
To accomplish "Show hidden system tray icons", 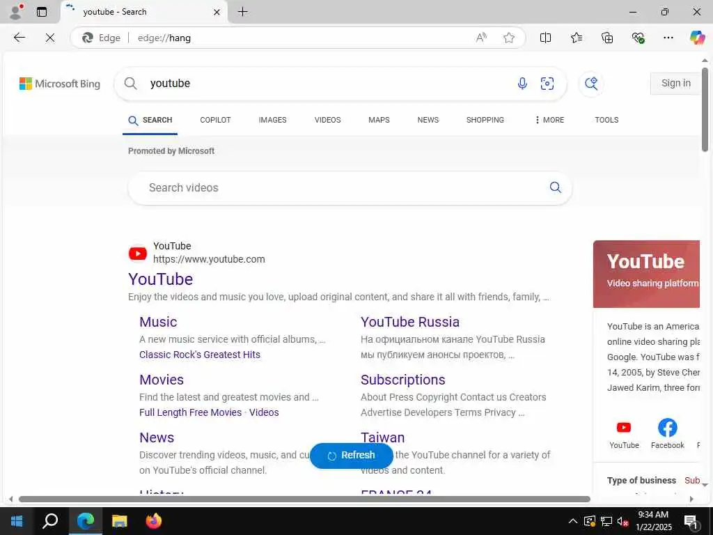I will pyautogui.click(x=573, y=521).
